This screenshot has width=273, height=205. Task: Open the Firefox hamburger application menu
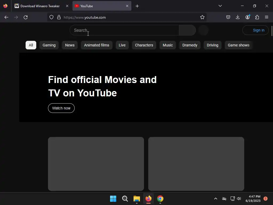[267, 17]
